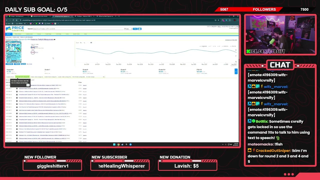Open the Pokemon Twilight Masquerade set link

pyautogui.click(x=42, y=39)
